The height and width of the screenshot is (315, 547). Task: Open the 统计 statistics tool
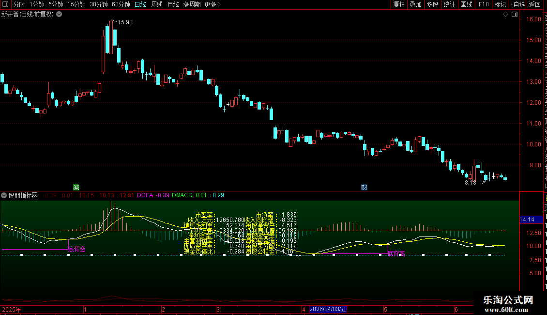pos(449,4)
